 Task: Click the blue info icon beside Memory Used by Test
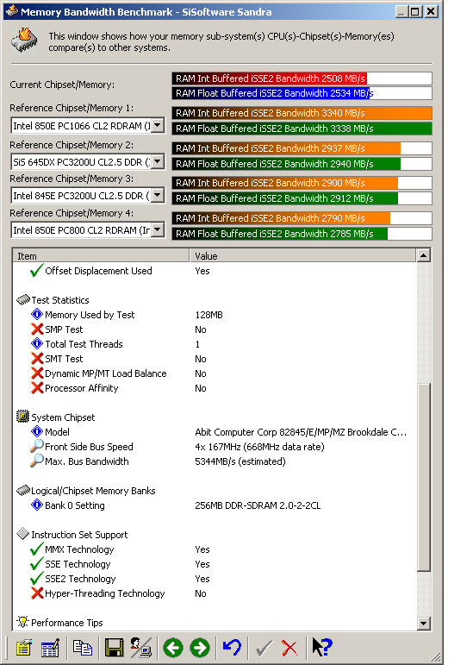[37, 314]
